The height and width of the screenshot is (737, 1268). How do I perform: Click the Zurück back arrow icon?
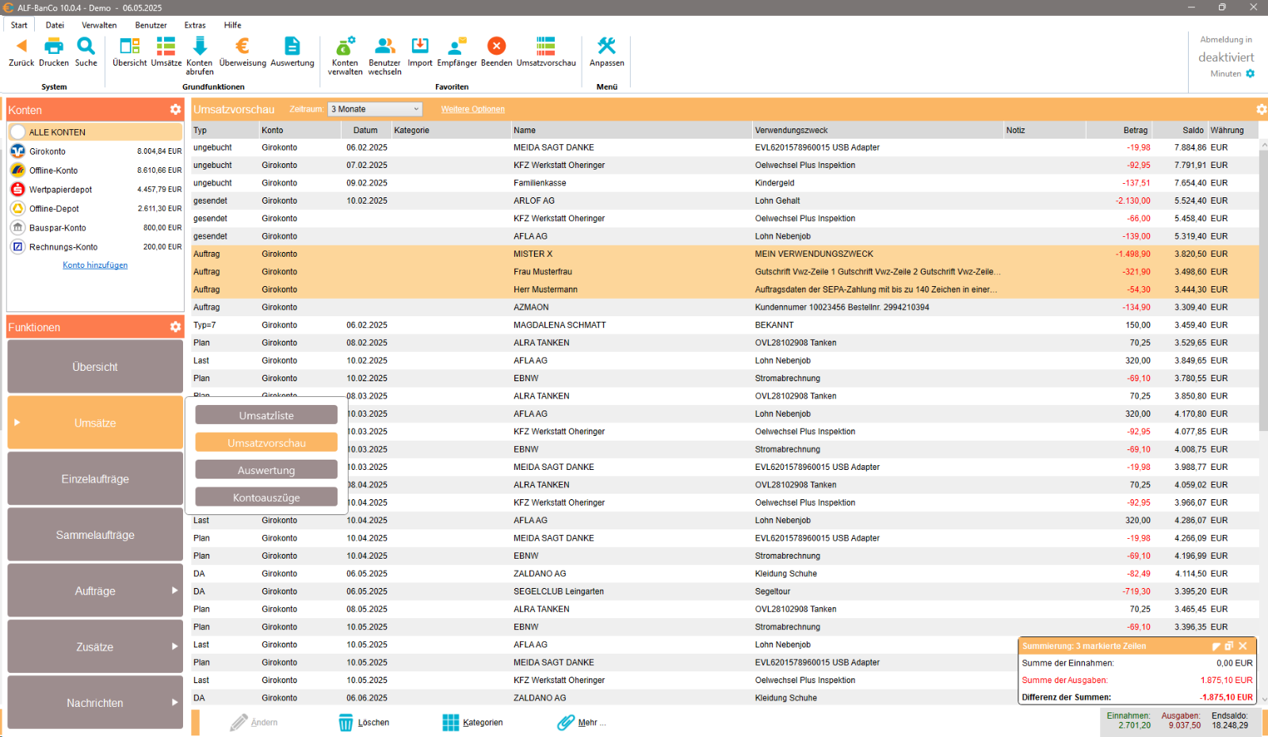21,46
